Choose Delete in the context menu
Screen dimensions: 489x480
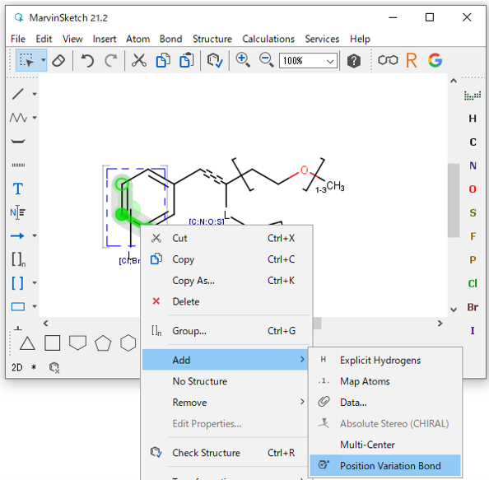[x=226, y=301]
